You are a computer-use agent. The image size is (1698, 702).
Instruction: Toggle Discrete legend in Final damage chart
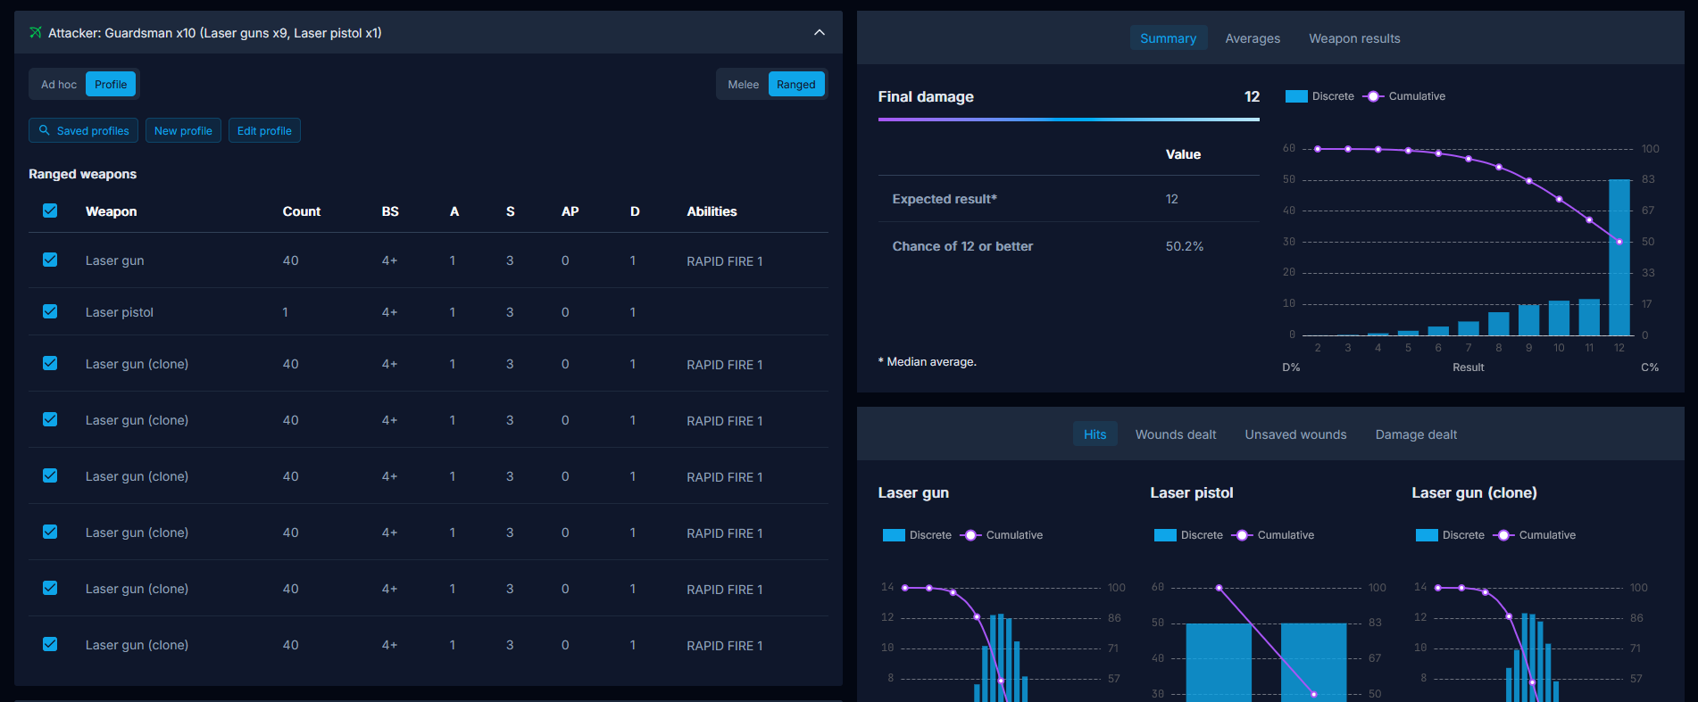pyautogui.click(x=1319, y=96)
